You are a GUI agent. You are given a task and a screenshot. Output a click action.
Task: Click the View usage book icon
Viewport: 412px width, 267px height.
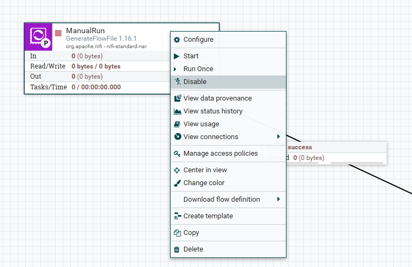tap(178, 124)
